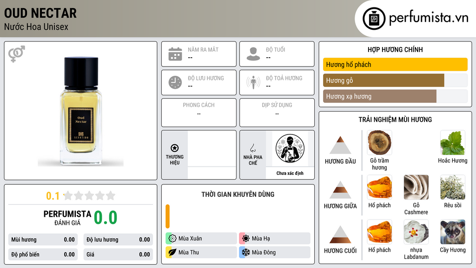Image resolution: width=476 pixels, height=268 pixels.
Task: Click the Gỗ trầm hương note image
Action: pos(379,143)
